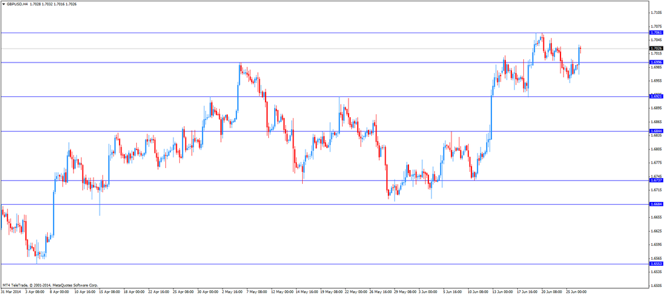664x295 pixels.
Task: Click the 19 May 08:00 time label
Action: (331, 292)
